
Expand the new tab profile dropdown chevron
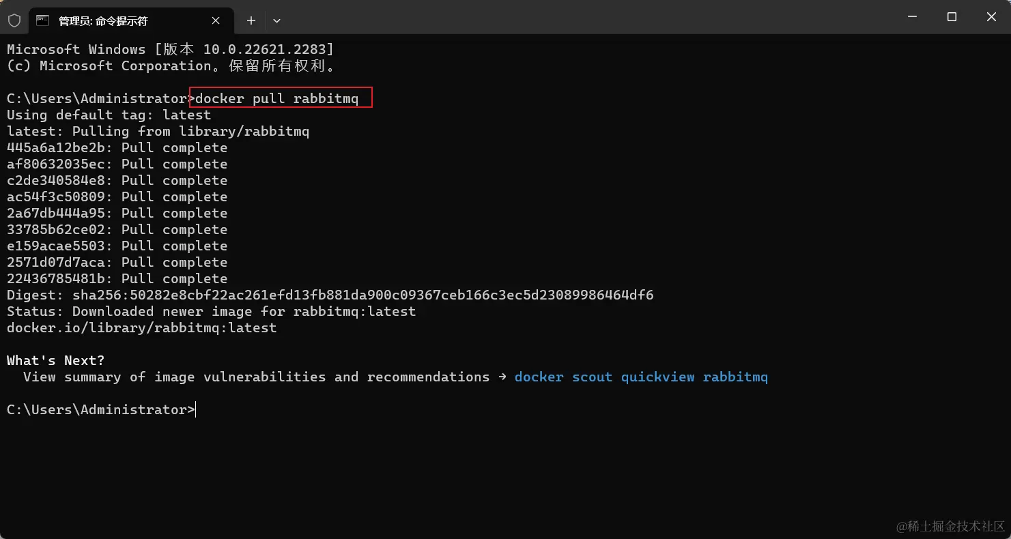point(276,20)
